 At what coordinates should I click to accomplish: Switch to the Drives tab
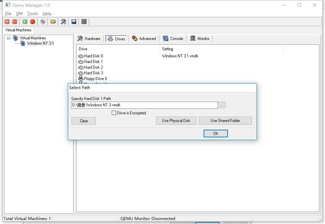coord(116,39)
